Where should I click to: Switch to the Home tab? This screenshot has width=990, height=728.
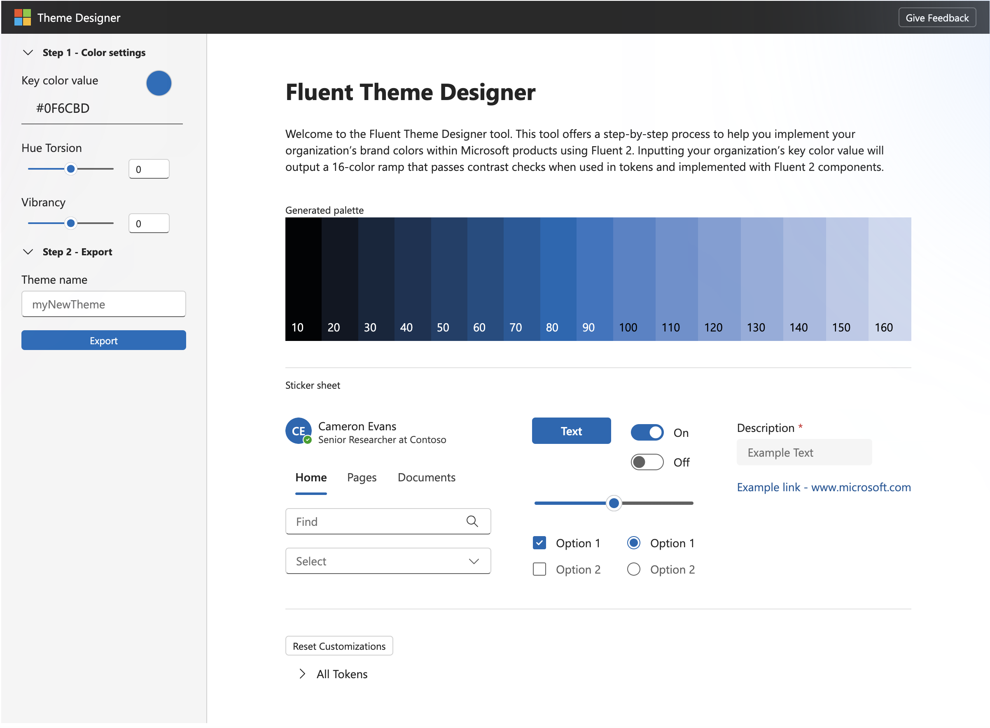[311, 477]
